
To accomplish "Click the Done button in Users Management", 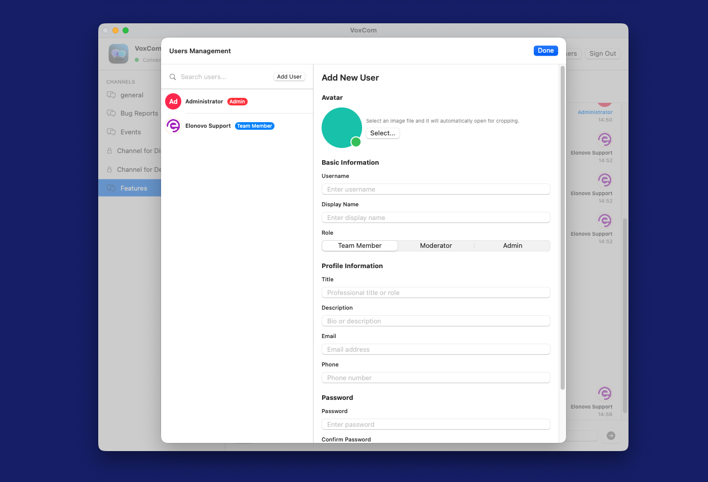I will click(x=545, y=51).
